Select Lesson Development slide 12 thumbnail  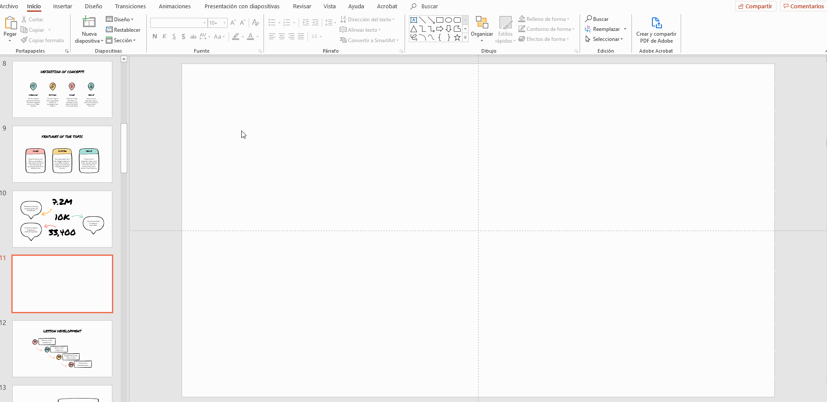pos(62,349)
